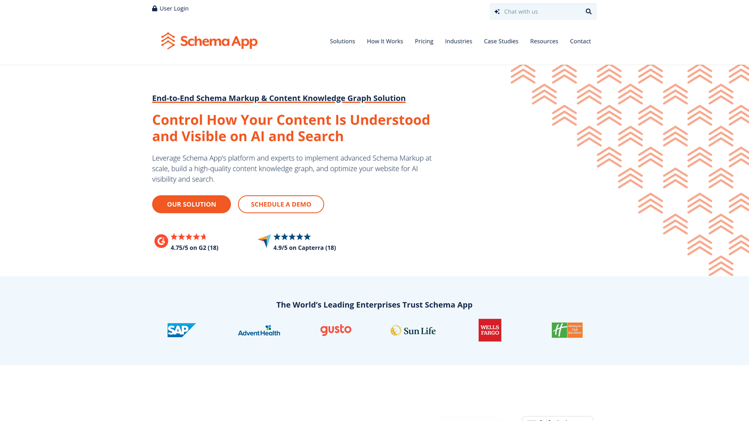The width and height of the screenshot is (749, 421).
Task: Click the End-to-End Schema Markup heading link
Action: pos(279,98)
